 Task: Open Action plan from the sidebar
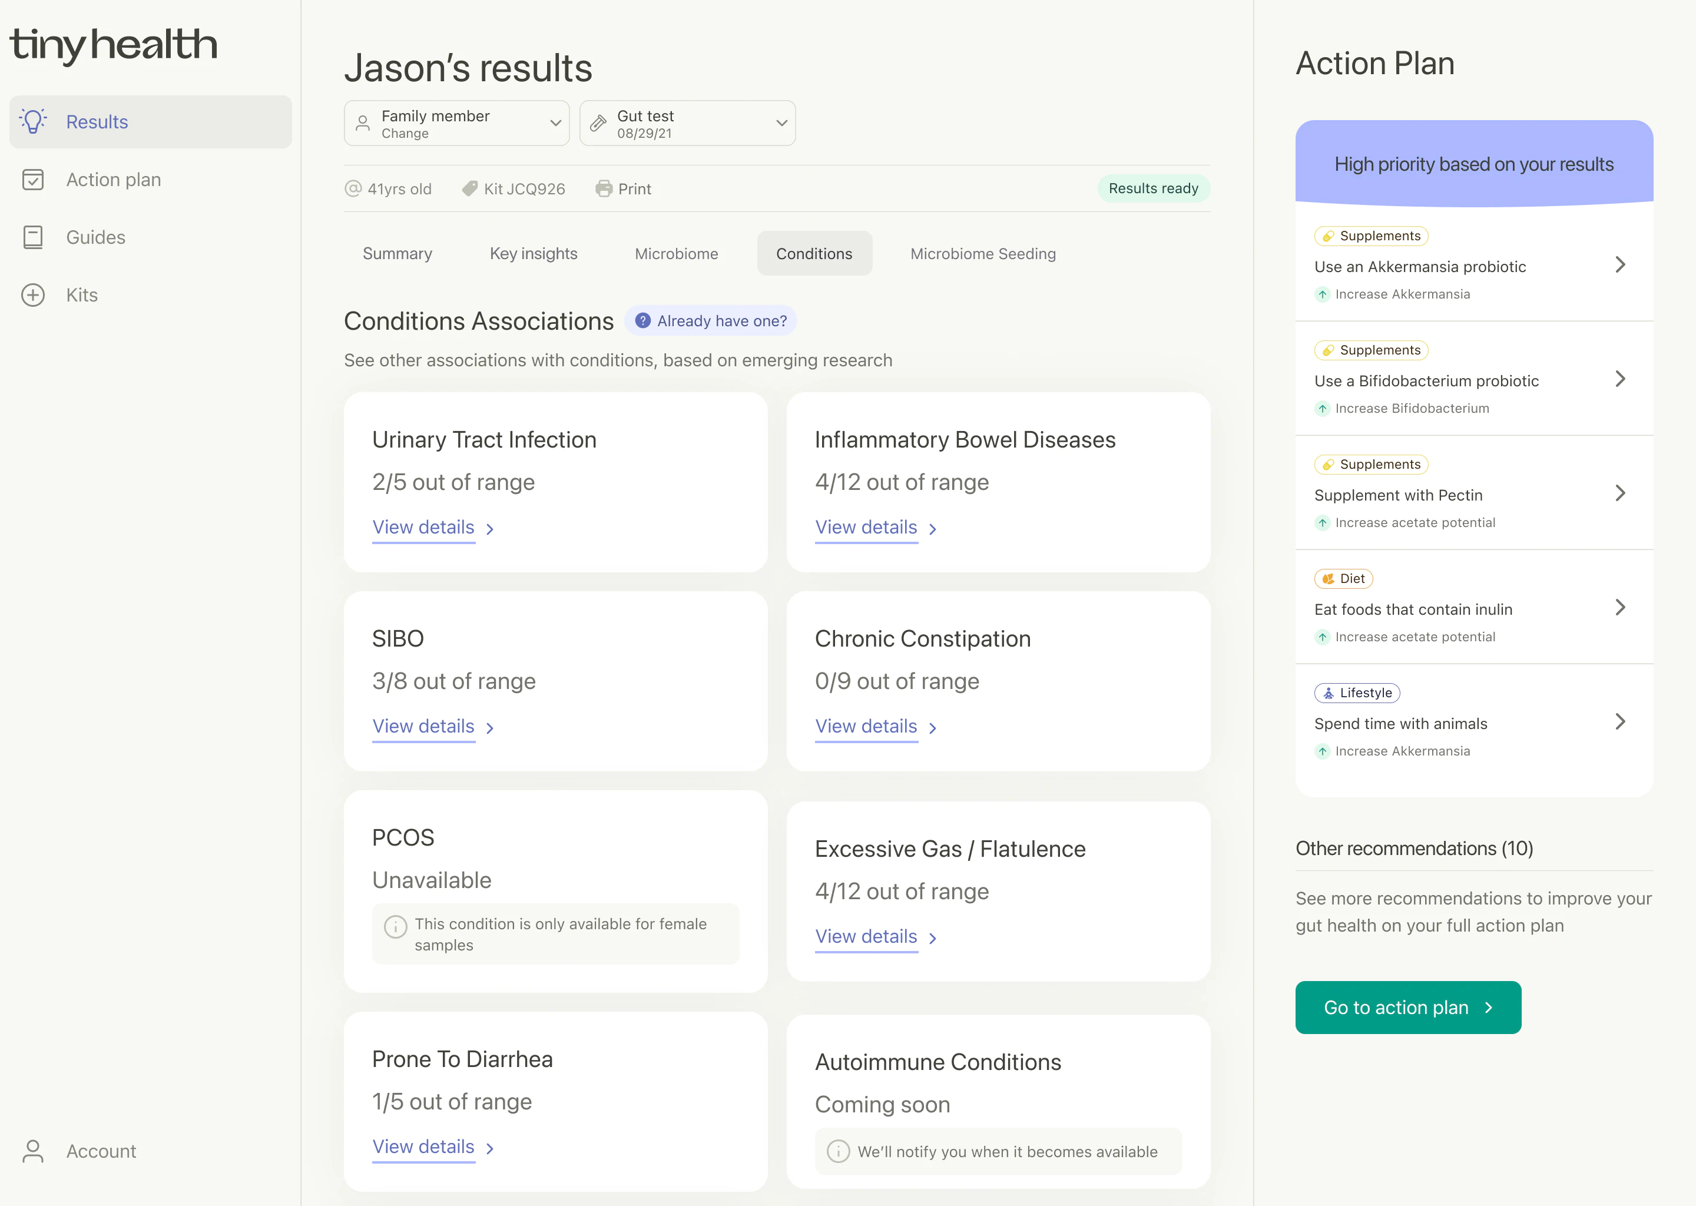[151, 180]
